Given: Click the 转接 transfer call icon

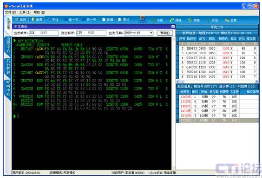Looking at the screenshot, I should (x=194, y=20).
